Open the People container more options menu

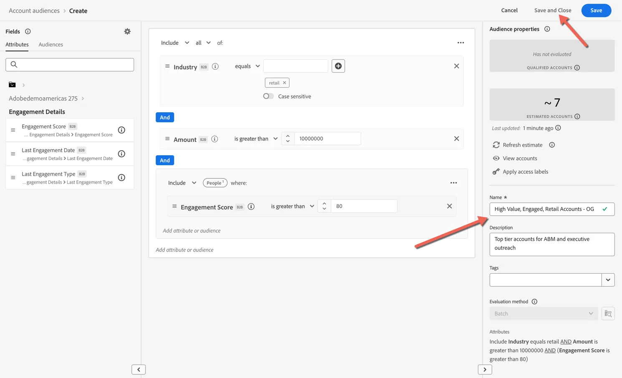453,183
